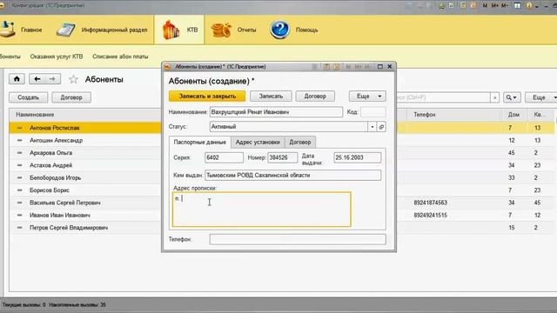Maximize the Абоненты (создание) dialog

pos(380,66)
